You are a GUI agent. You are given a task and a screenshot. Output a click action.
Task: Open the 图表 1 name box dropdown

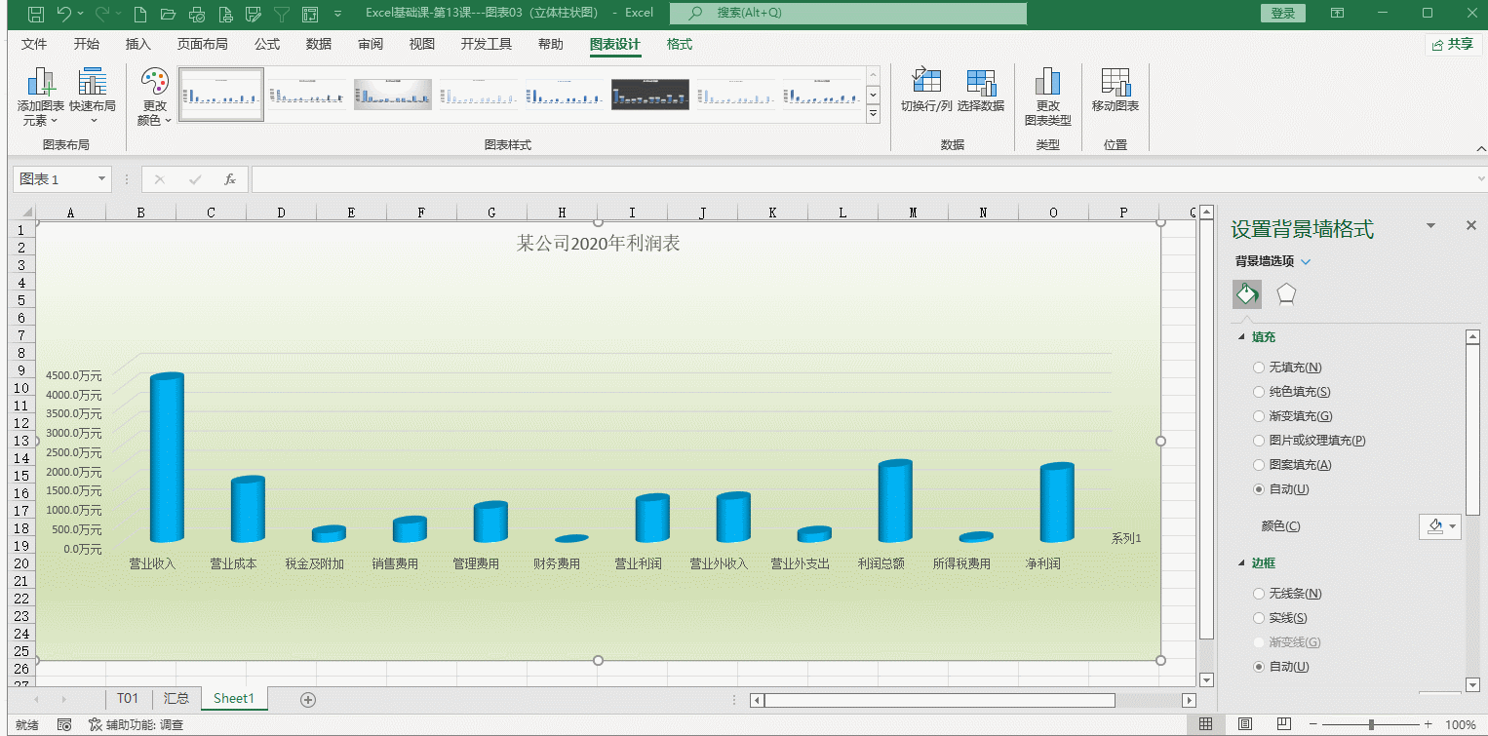[x=102, y=179]
